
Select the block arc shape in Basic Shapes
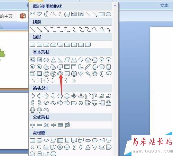point(60,73)
